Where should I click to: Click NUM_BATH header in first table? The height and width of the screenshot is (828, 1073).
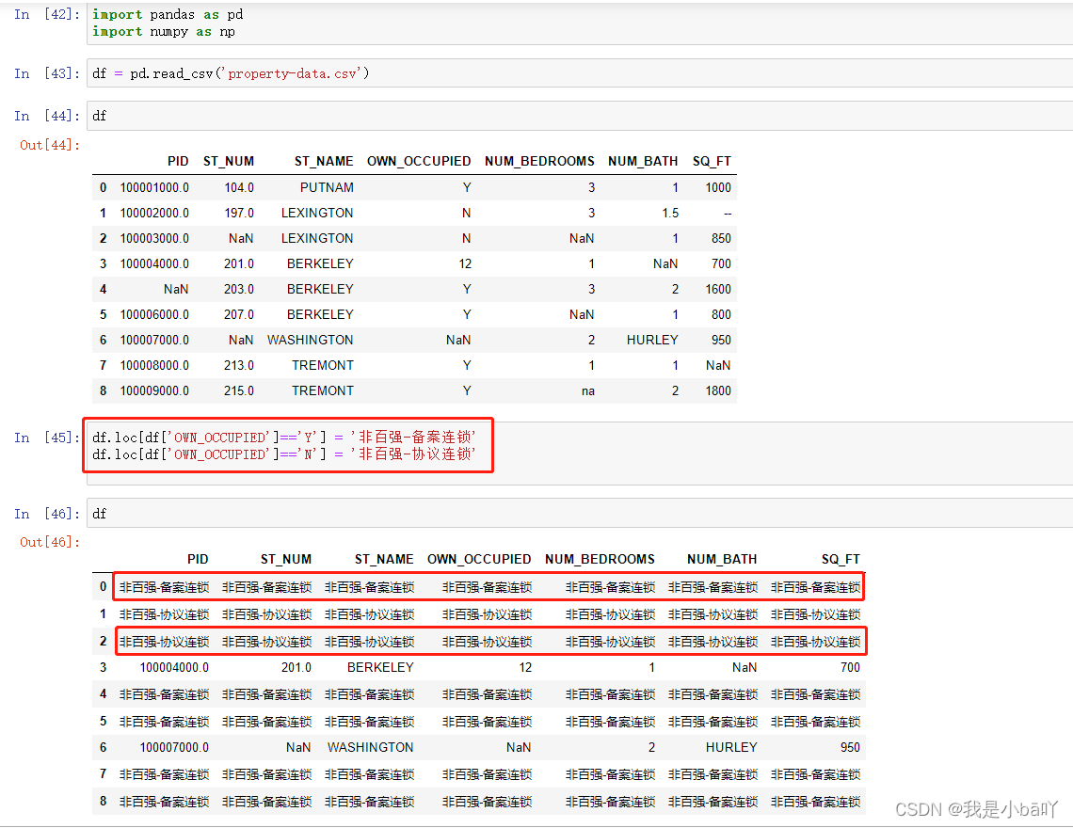tap(643, 161)
